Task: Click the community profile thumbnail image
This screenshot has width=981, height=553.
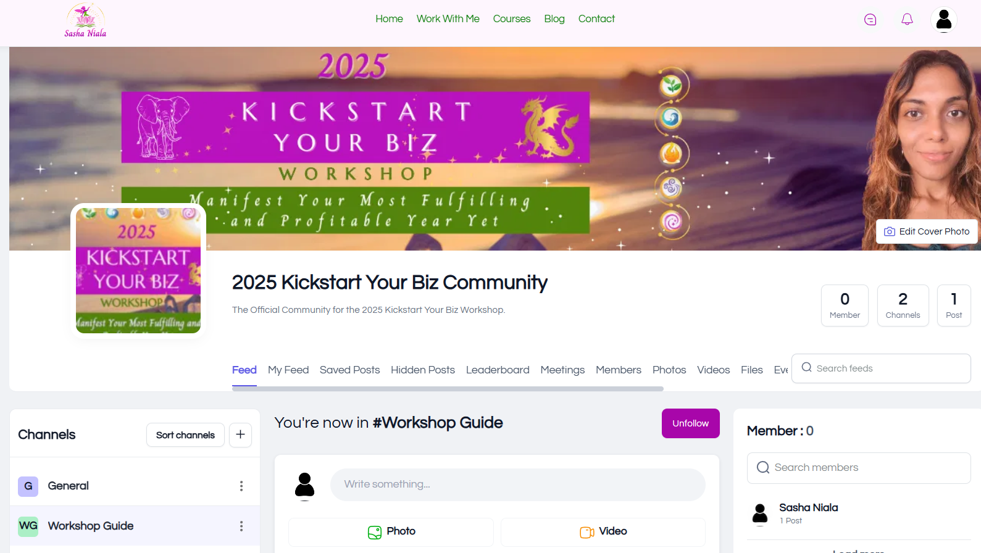Action: (138, 271)
